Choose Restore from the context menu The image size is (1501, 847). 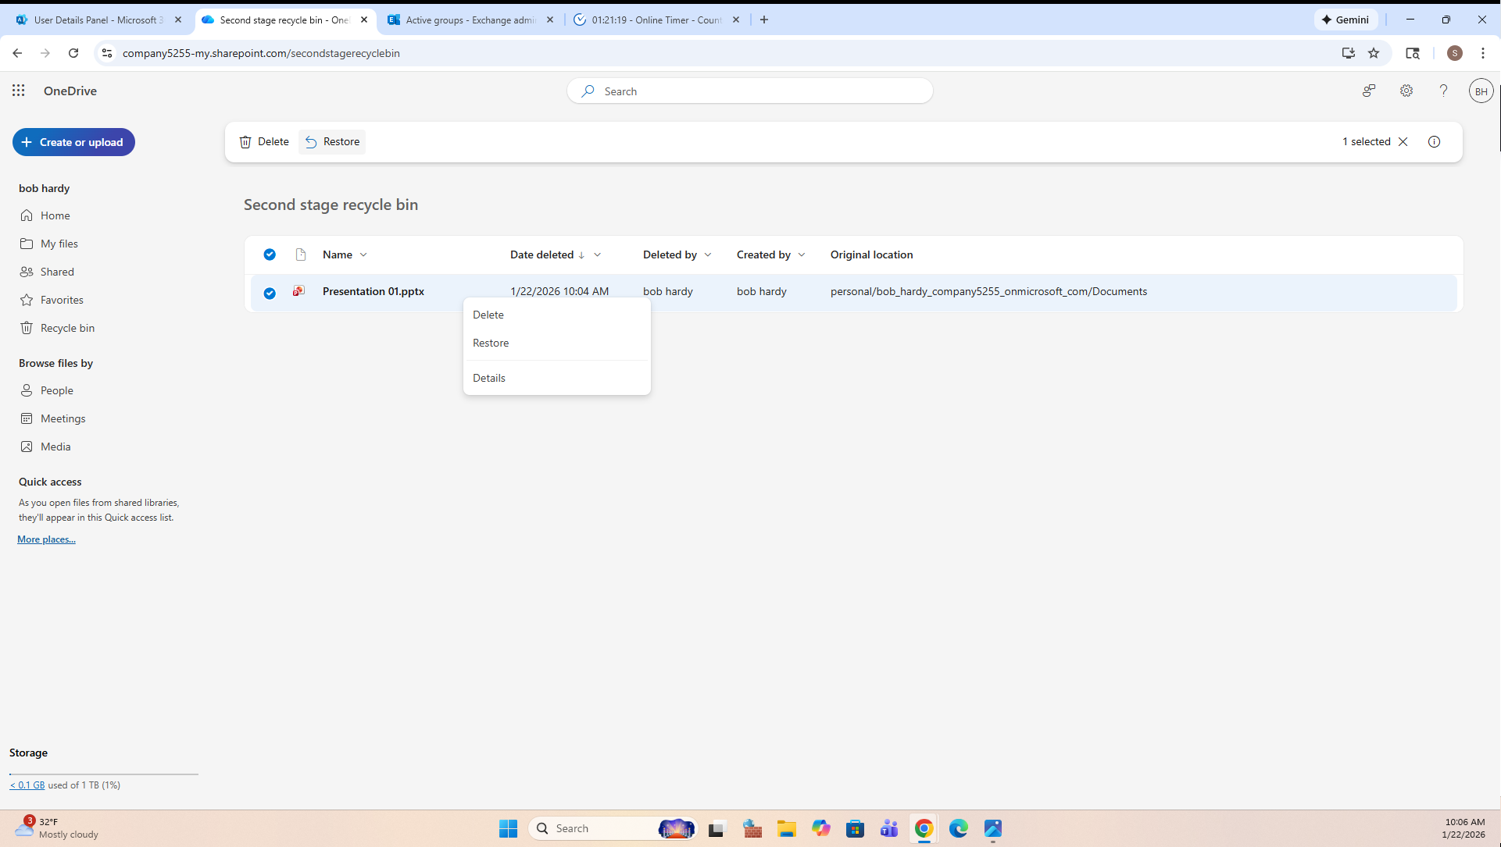click(x=491, y=343)
